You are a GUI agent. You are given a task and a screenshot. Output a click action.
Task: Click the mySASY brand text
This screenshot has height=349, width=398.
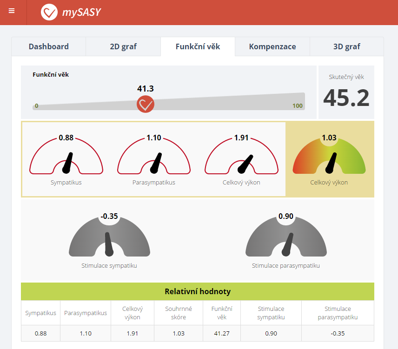(81, 13)
